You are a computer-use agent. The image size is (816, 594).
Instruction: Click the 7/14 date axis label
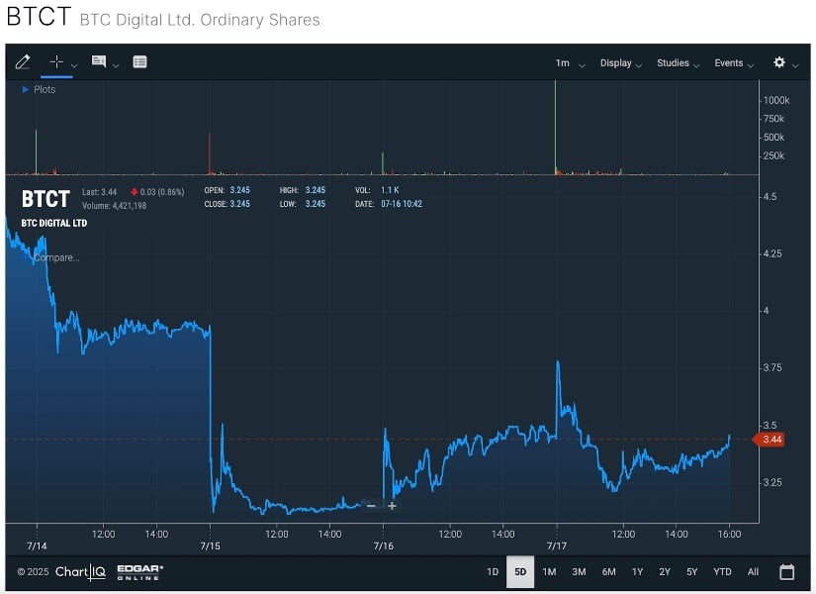[x=37, y=545]
